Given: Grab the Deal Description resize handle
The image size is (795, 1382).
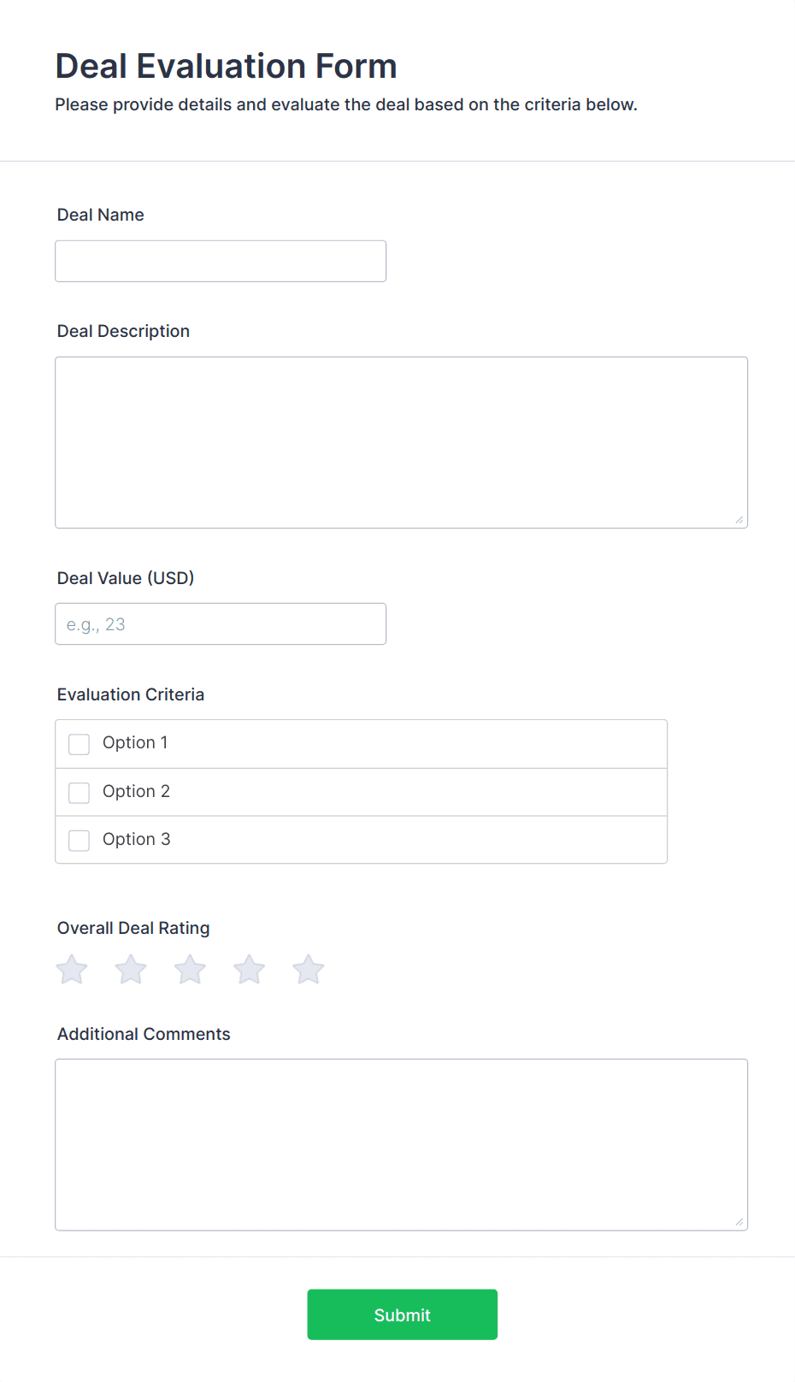Looking at the screenshot, I should (x=739, y=520).
